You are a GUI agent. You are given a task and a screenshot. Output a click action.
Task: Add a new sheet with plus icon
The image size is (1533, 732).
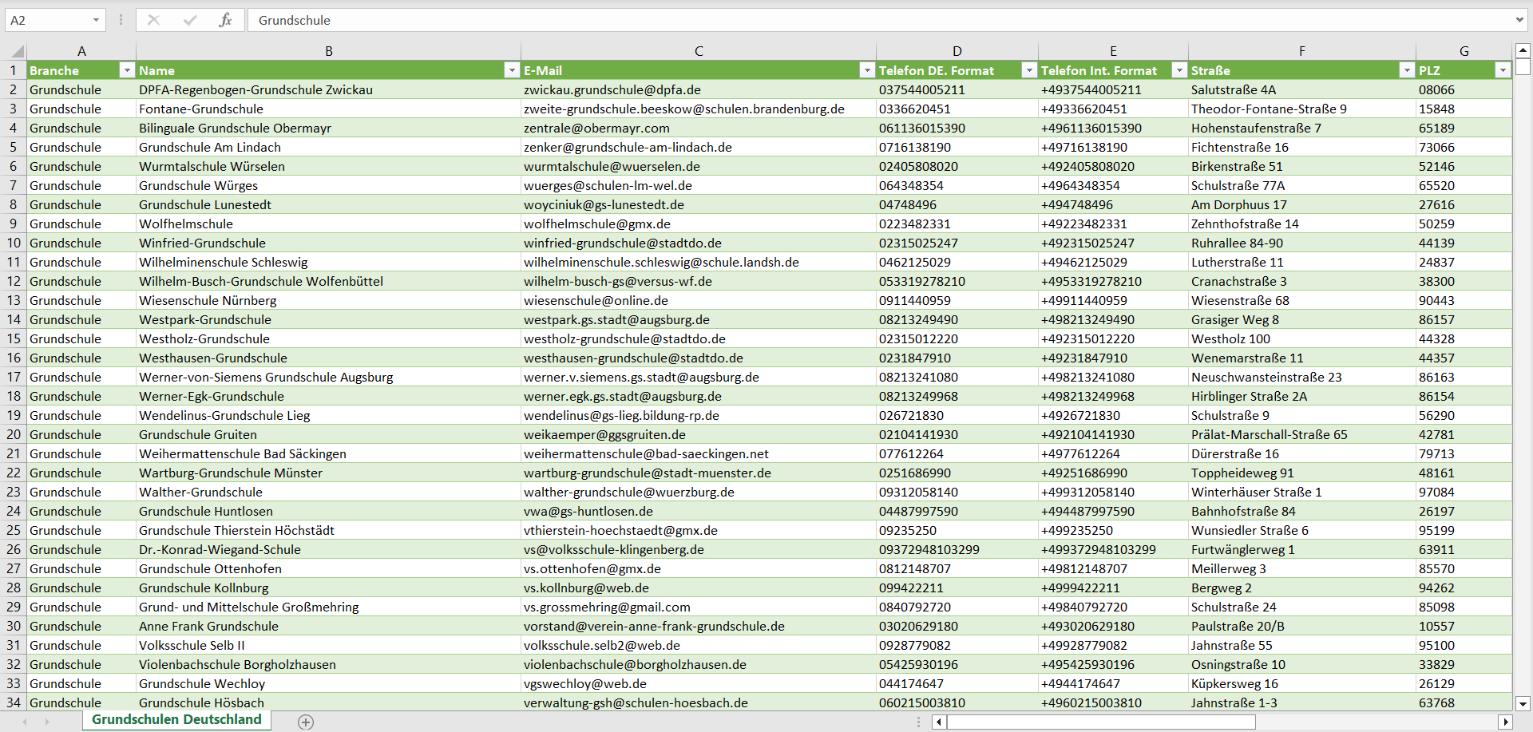306,722
